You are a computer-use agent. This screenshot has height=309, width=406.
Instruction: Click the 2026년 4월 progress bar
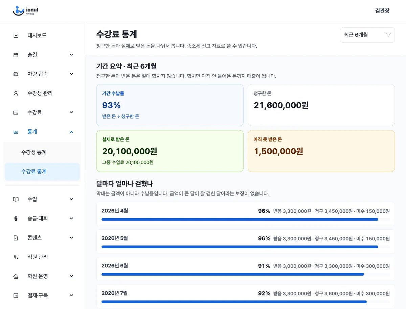tap(245, 220)
